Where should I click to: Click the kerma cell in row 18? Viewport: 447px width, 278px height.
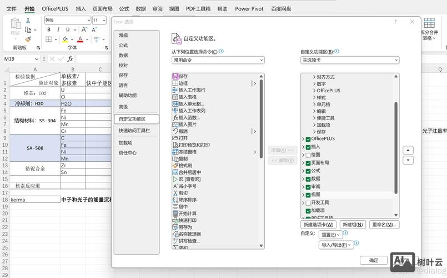35,200
